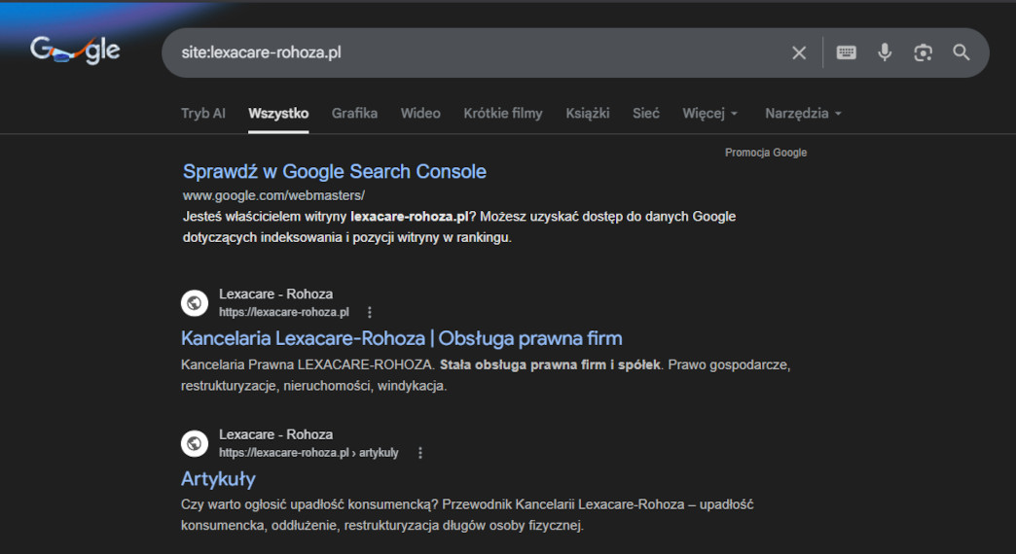
Task: Click the Kancelaria Prawna LEXACARE-ROHOZA snippet text
Action: [x=486, y=375]
